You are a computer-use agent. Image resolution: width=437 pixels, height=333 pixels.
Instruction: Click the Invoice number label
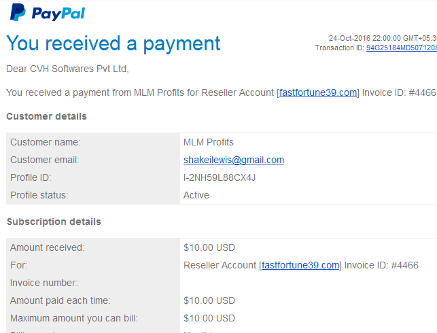[x=43, y=283]
